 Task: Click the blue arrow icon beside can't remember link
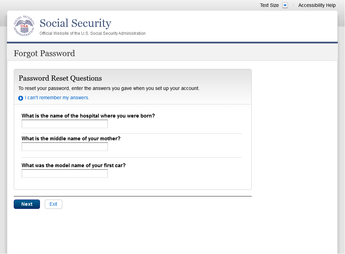pyautogui.click(x=21, y=98)
